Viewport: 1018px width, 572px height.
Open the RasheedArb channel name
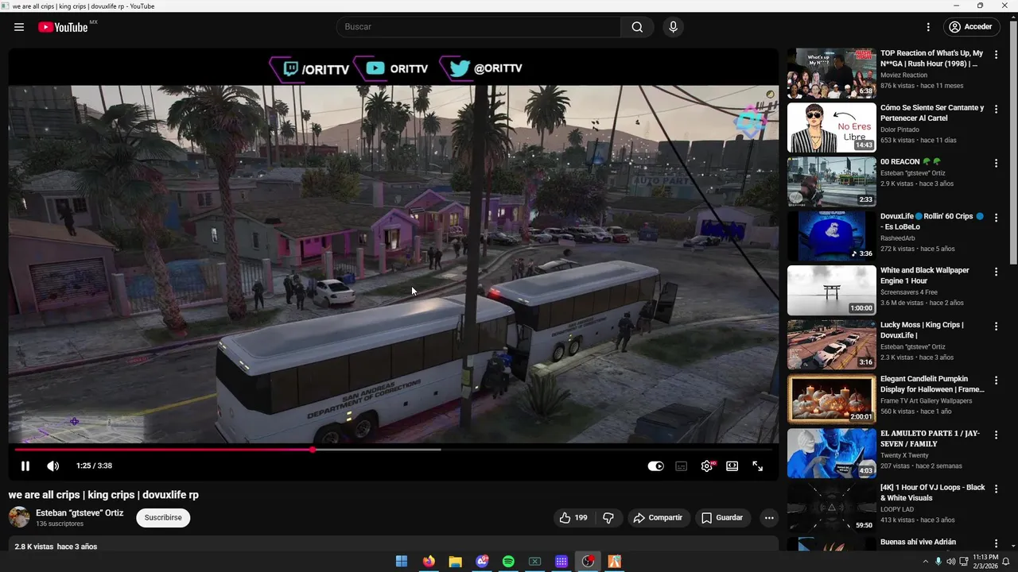(899, 238)
